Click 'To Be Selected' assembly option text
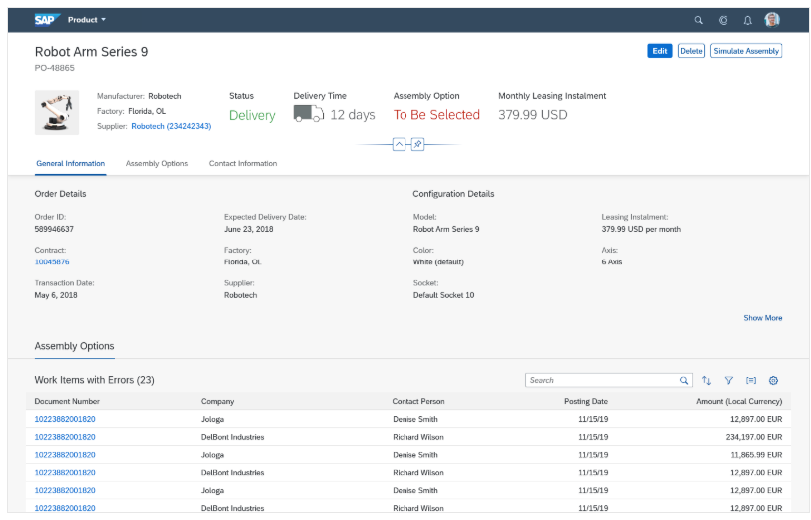This screenshot has width=811, height=520. point(436,114)
